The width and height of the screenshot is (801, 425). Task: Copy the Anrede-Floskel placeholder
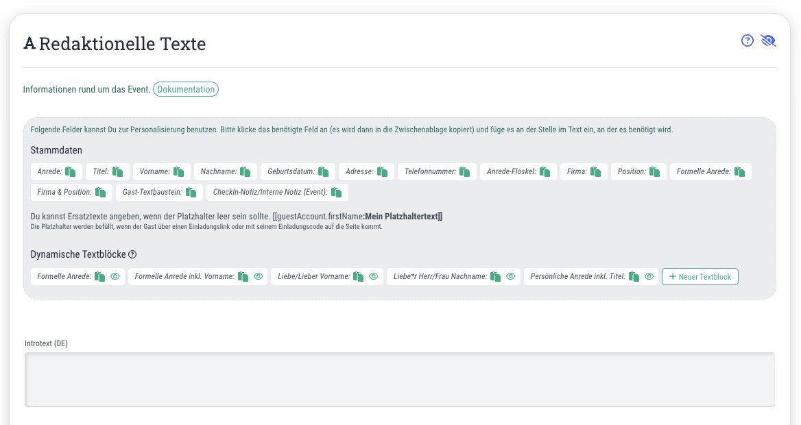coord(545,171)
